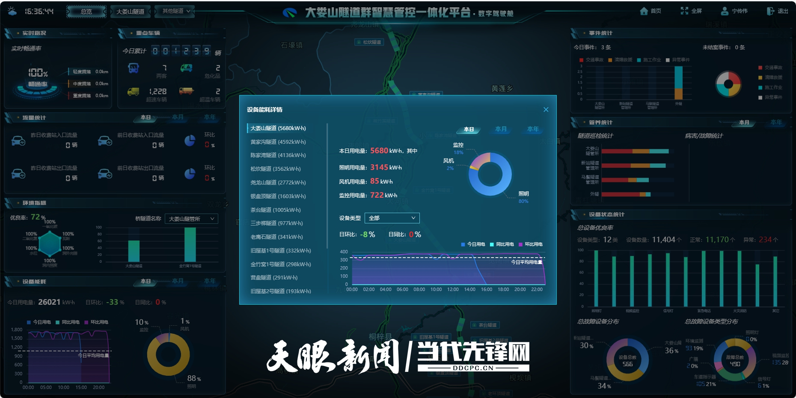Viewport: 796px width, 398px height.
Task: Close the 设备能耗详情 dialog
Action: [546, 110]
